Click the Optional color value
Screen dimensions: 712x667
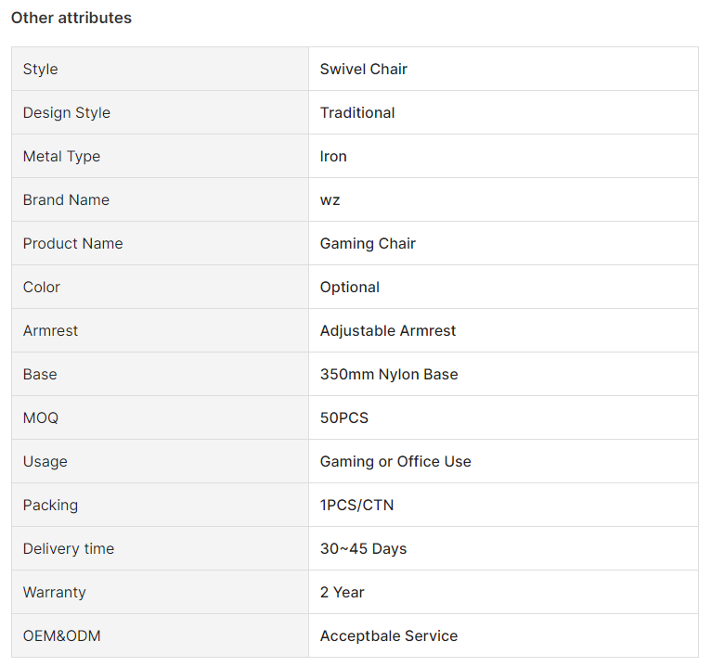350,288
